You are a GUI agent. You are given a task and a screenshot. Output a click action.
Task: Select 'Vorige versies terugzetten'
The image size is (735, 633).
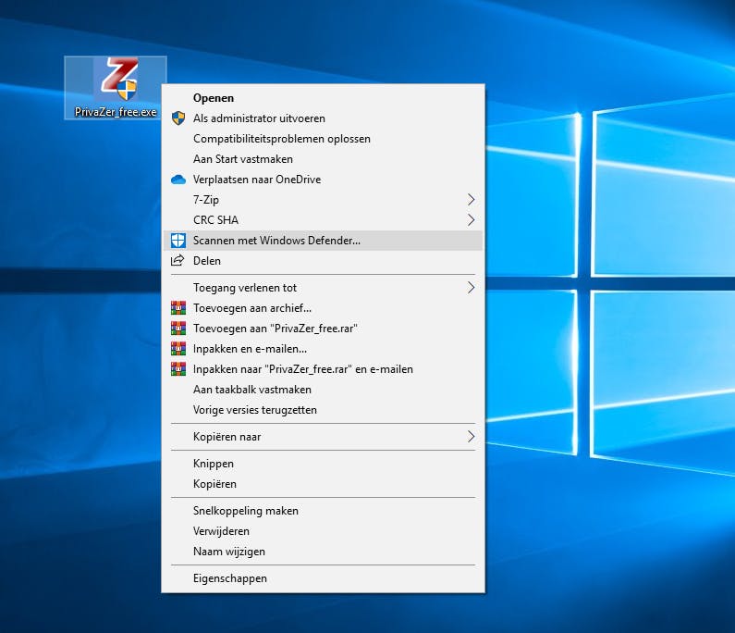254,410
